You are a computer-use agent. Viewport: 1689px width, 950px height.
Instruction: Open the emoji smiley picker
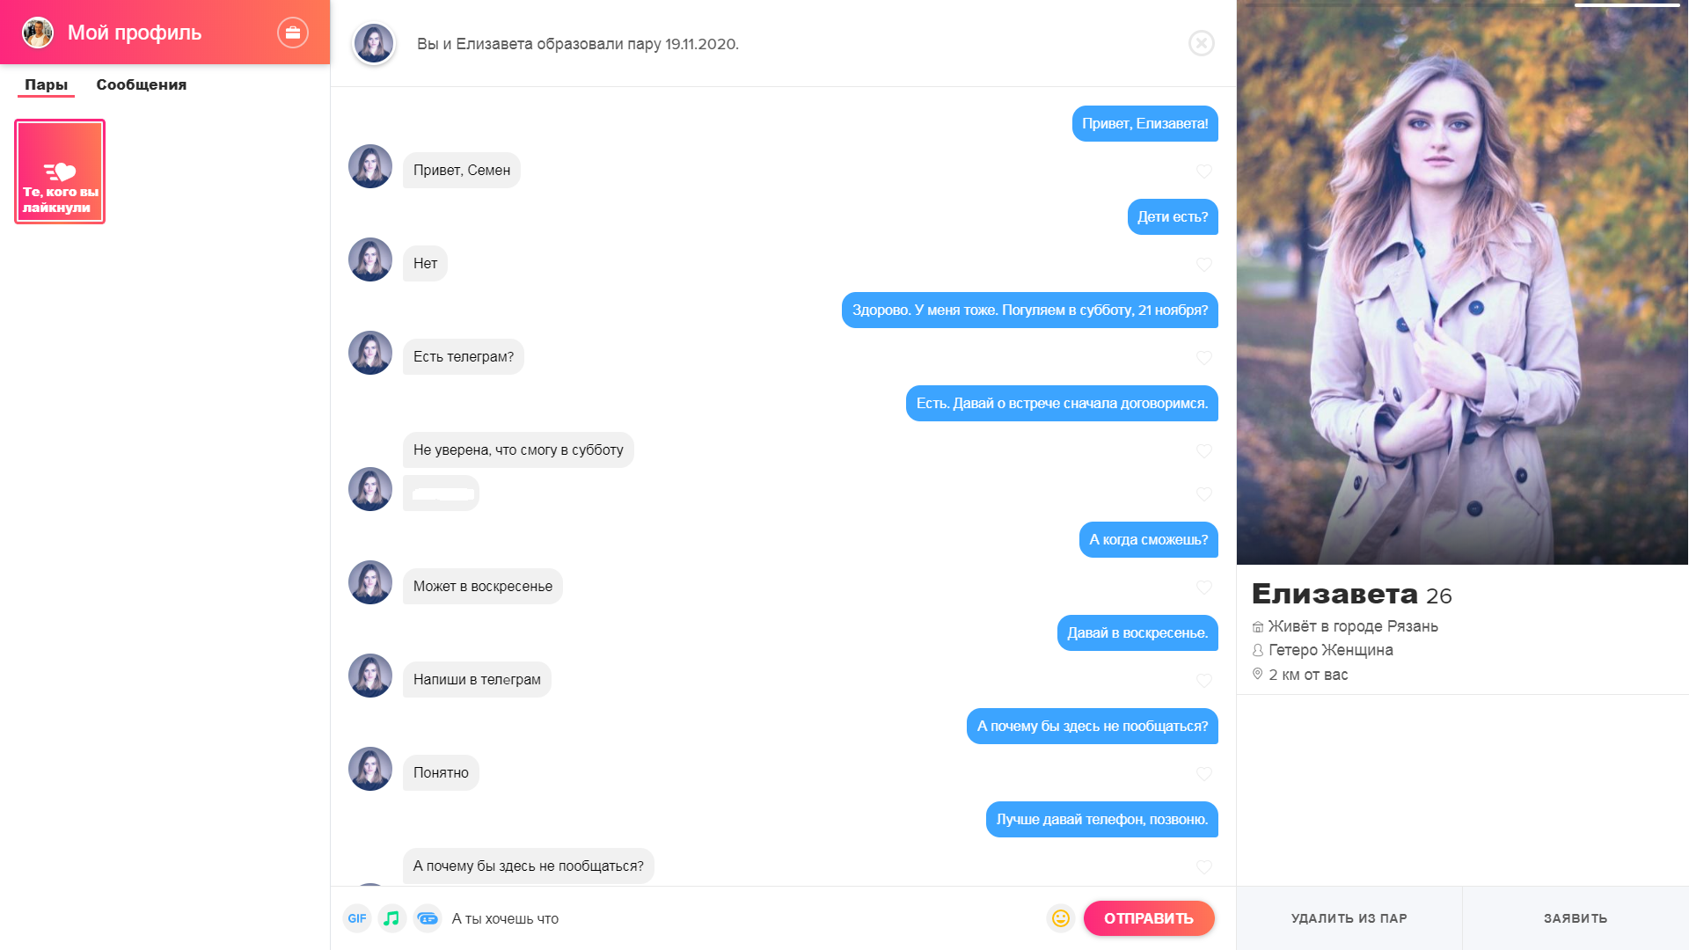pyautogui.click(x=1061, y=918)
